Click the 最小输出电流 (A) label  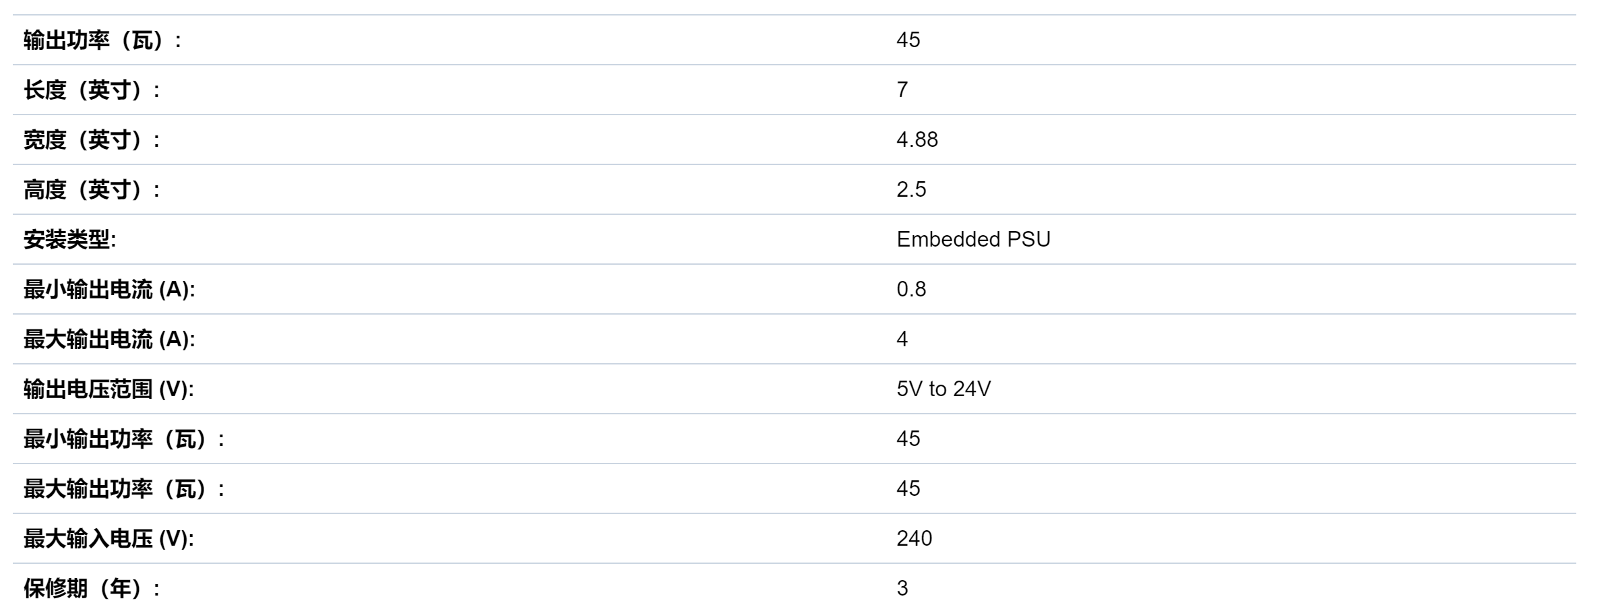tap(109, 290)
